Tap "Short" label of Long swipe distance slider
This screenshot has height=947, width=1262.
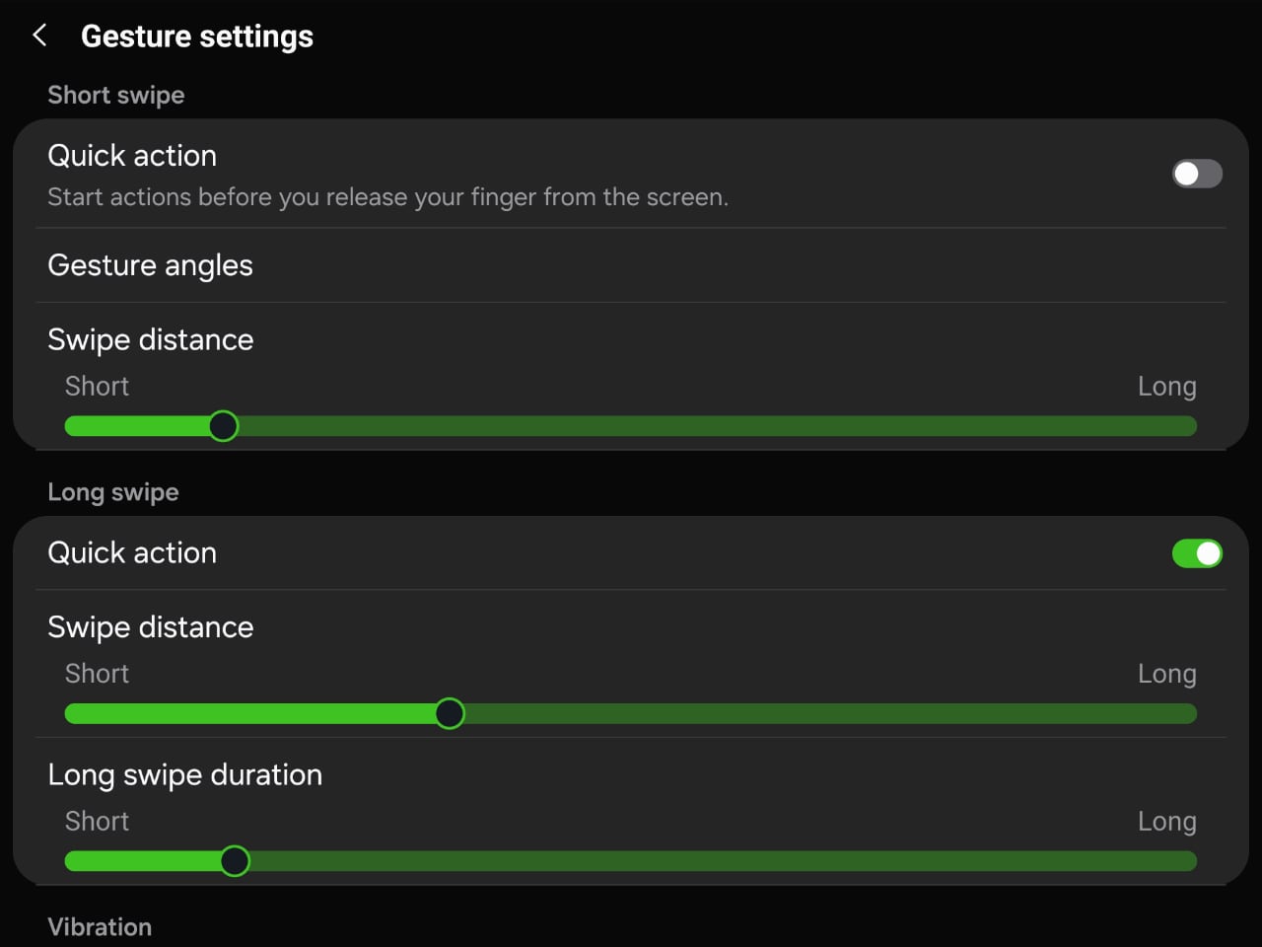coord(97,674)
